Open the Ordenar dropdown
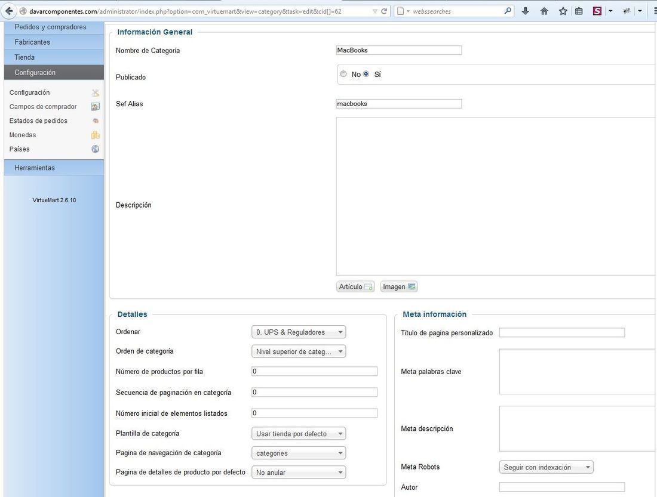 coord(299,332)
